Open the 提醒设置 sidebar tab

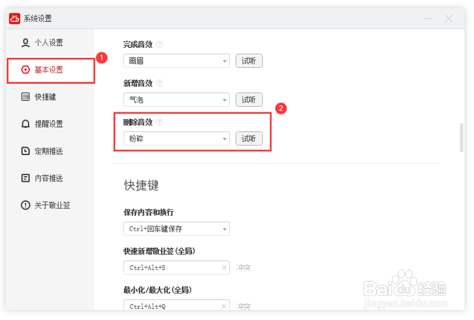tap(48, 124)
